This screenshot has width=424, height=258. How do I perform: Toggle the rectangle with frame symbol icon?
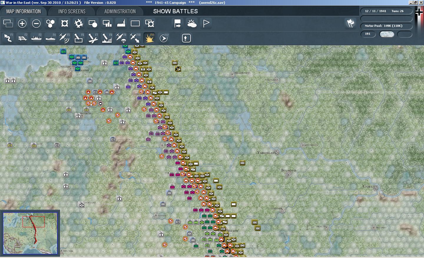pos(149,24)
